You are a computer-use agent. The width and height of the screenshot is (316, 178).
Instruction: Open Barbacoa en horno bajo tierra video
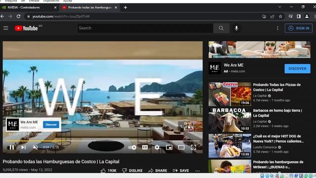pos(277,113)
